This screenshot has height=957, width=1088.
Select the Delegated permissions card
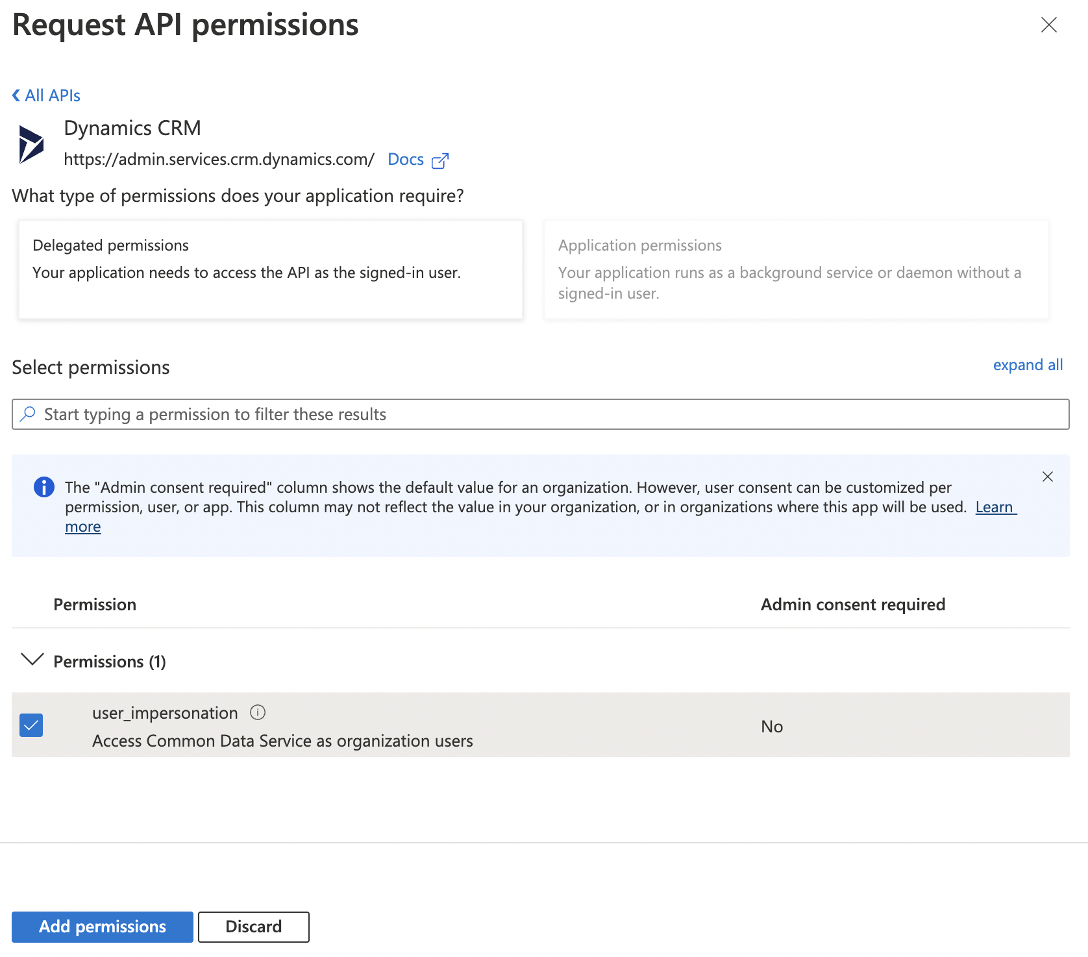click(271, 269)
